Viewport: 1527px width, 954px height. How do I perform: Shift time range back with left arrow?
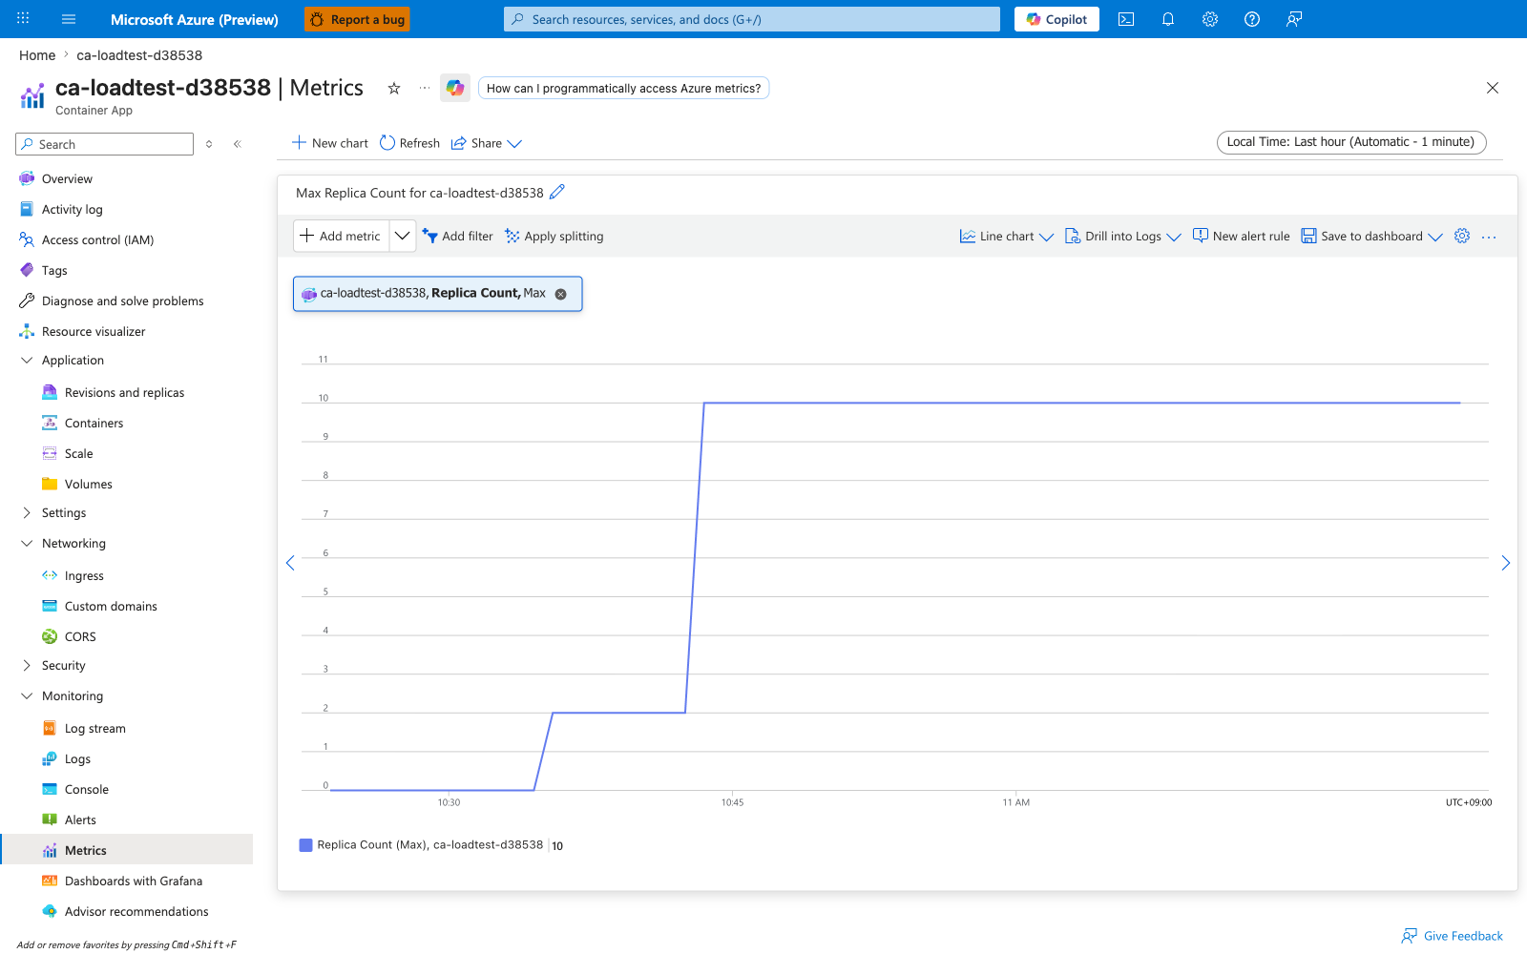pyautogui.click(x=290, y=563)
